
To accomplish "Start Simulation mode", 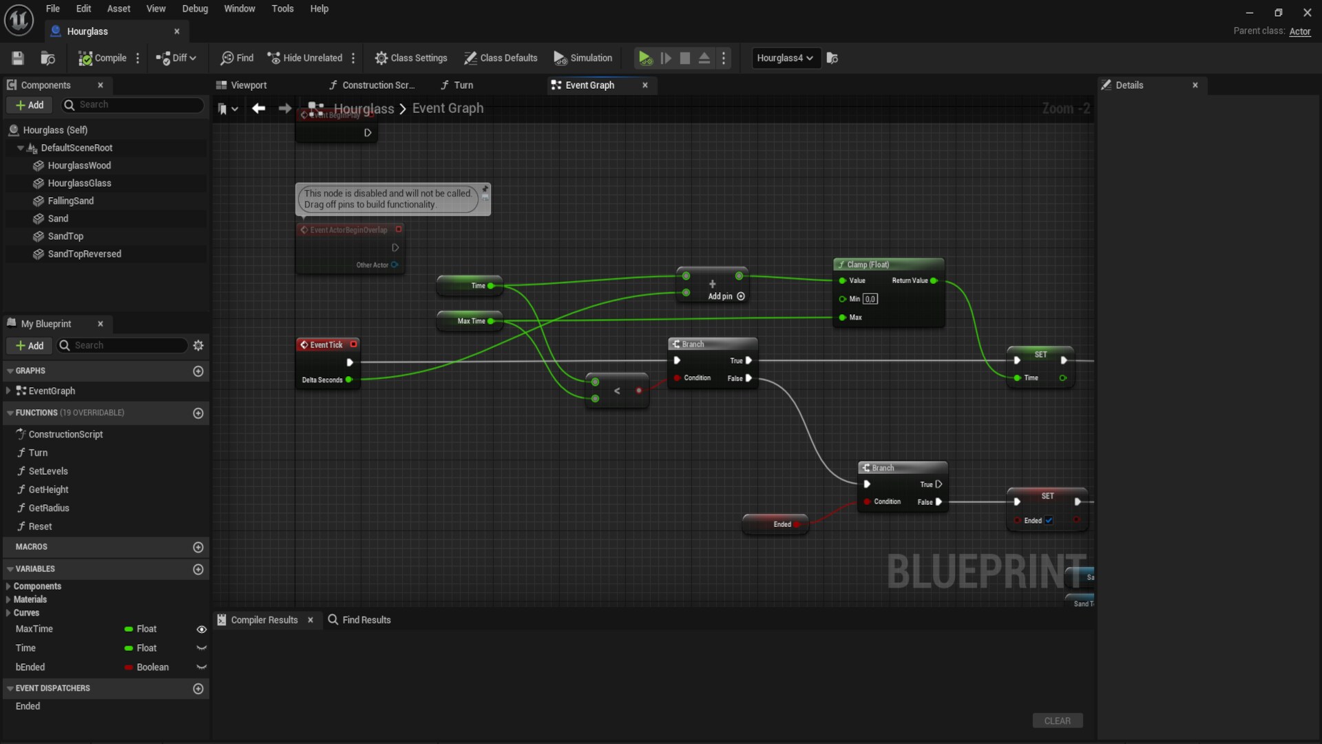I will (x=583, y=58).
